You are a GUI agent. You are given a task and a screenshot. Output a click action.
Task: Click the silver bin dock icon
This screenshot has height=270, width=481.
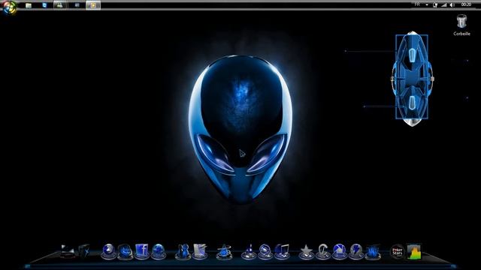(200, 252)
